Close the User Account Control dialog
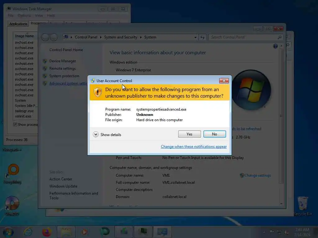The width and height of the screenshot is (318, 238). (x=224, y=81)
